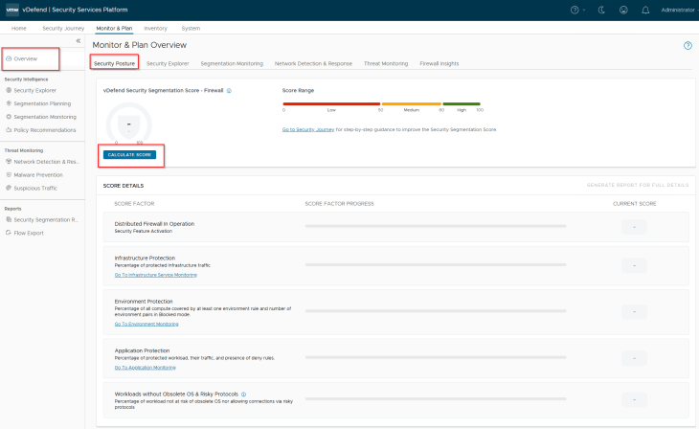Switch to the Firewall Insights tab
Screen dimensions: 699x429
click(439, 63)
